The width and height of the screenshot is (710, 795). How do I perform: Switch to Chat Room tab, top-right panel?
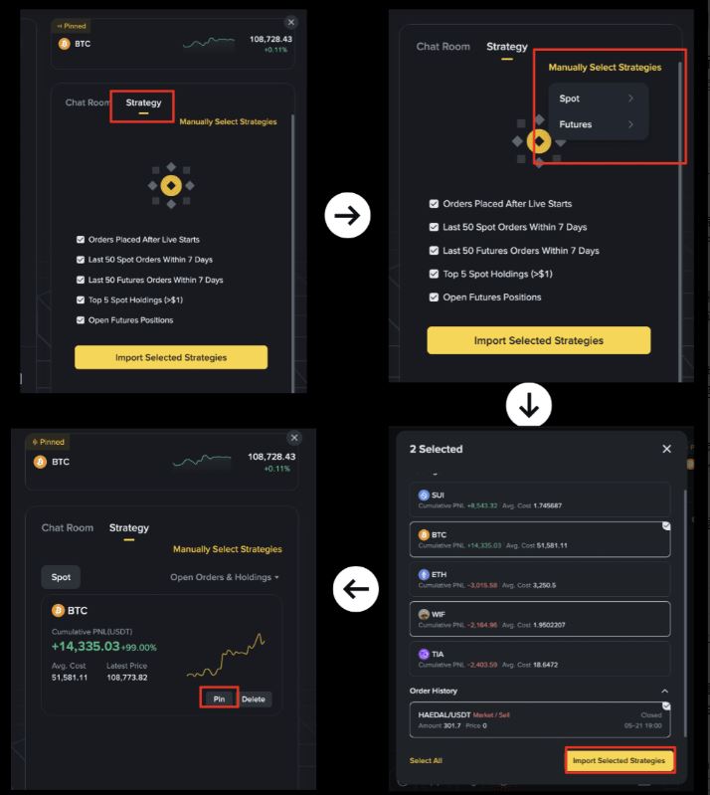[x=443, y=46]
